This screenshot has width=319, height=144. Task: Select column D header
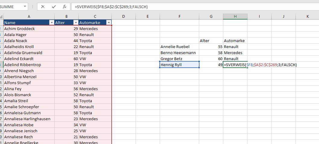click(x=124, y=17)
